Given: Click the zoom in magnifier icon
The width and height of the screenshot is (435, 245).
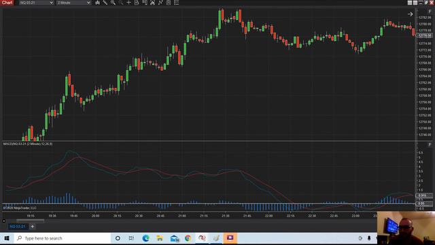Looking at the screenshot, I should pos(113,3).
